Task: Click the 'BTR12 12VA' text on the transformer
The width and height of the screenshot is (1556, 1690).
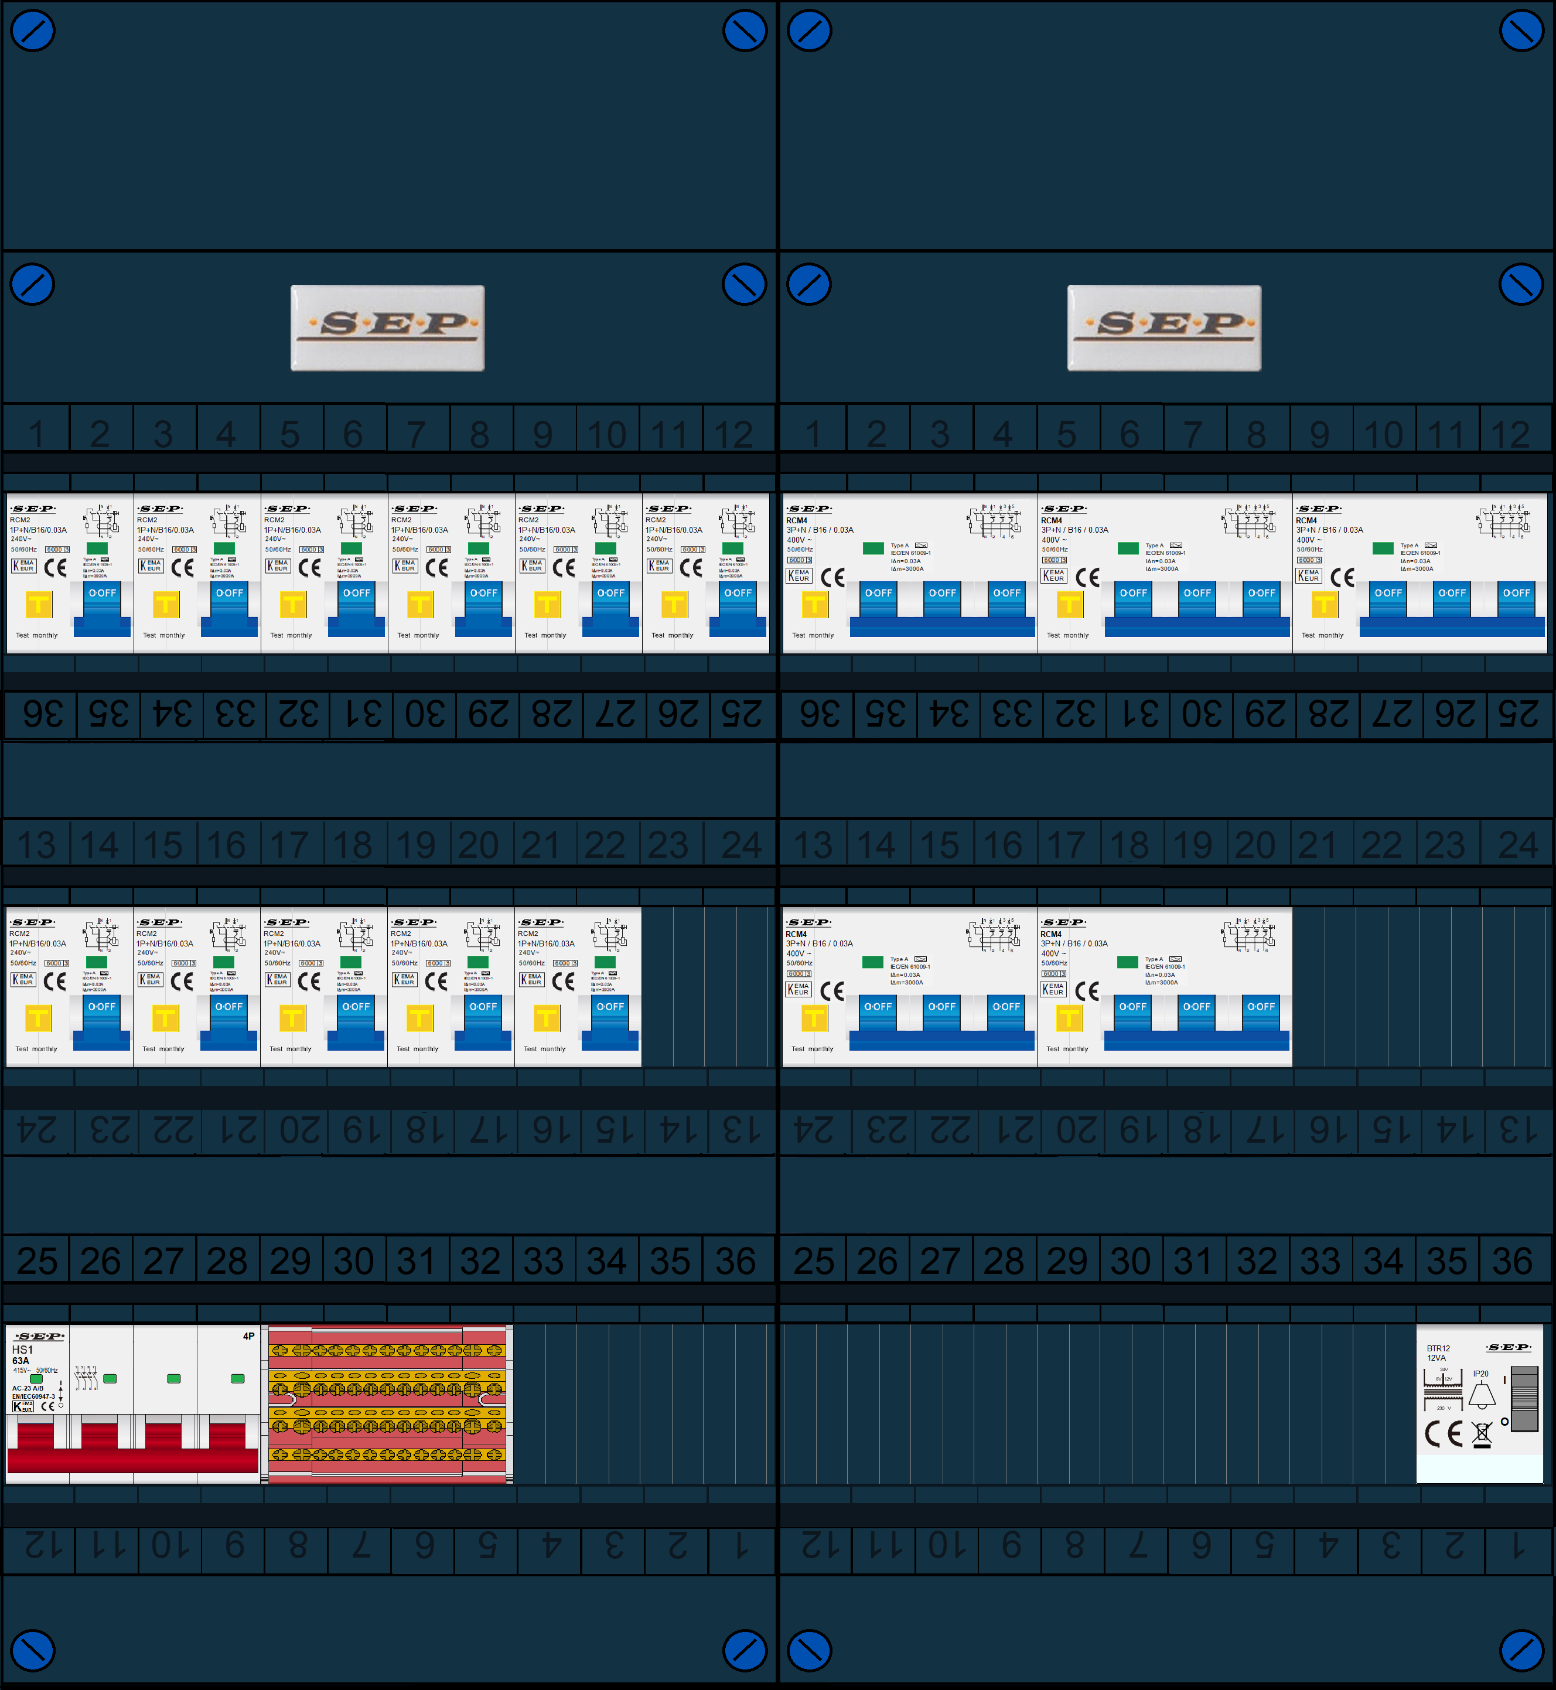Action: point(1438,1353)
